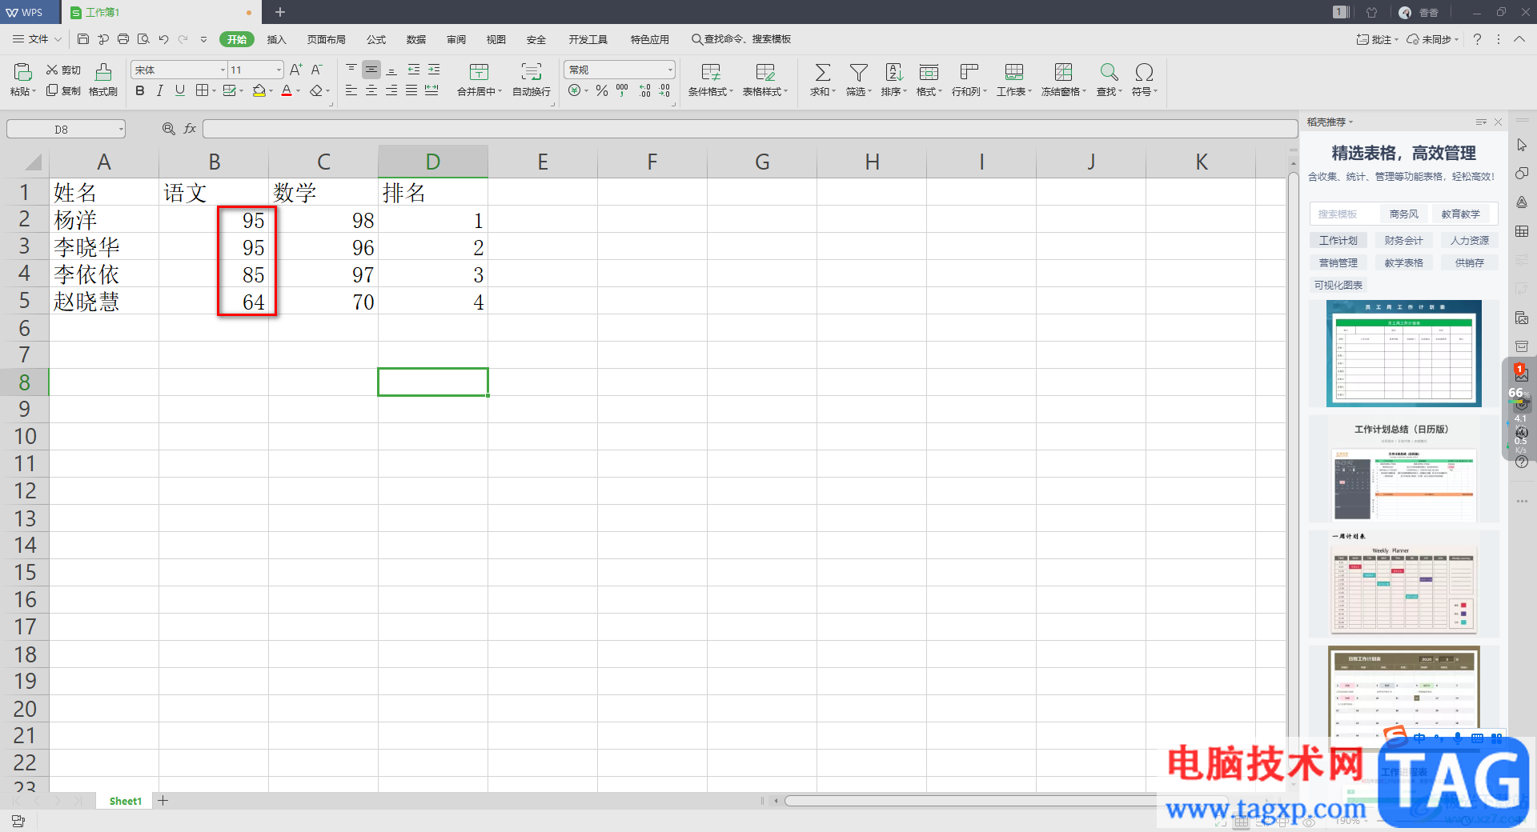Image resolution: width=1537 pixels, height=832 pixels.
Task: Click the fx insert function icon
Action: click(x=190, y=129)
